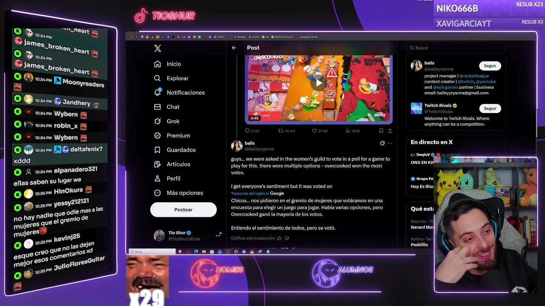Click the Tio Shur profile avatar

pyautogui.click(x=159, y=235)
